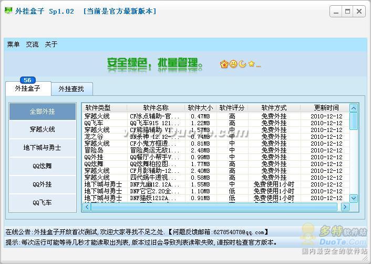The image size is (371, 264).
Task: Select the 全部外挂 category
Action: point(43,112)
